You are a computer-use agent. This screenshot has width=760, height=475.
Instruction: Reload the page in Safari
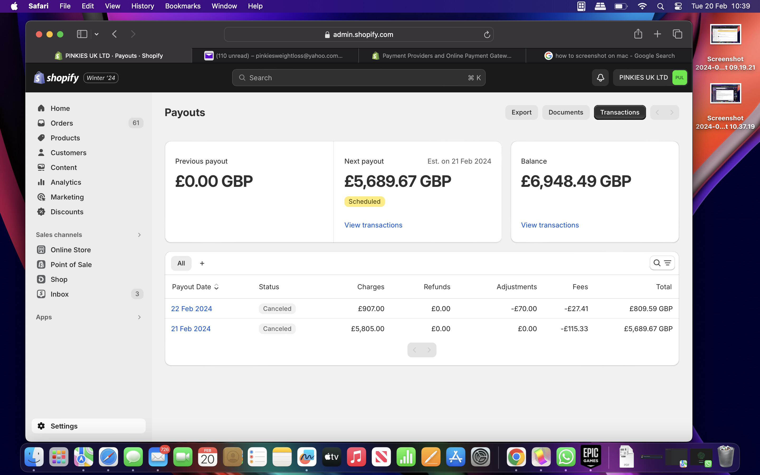[487, 35]
